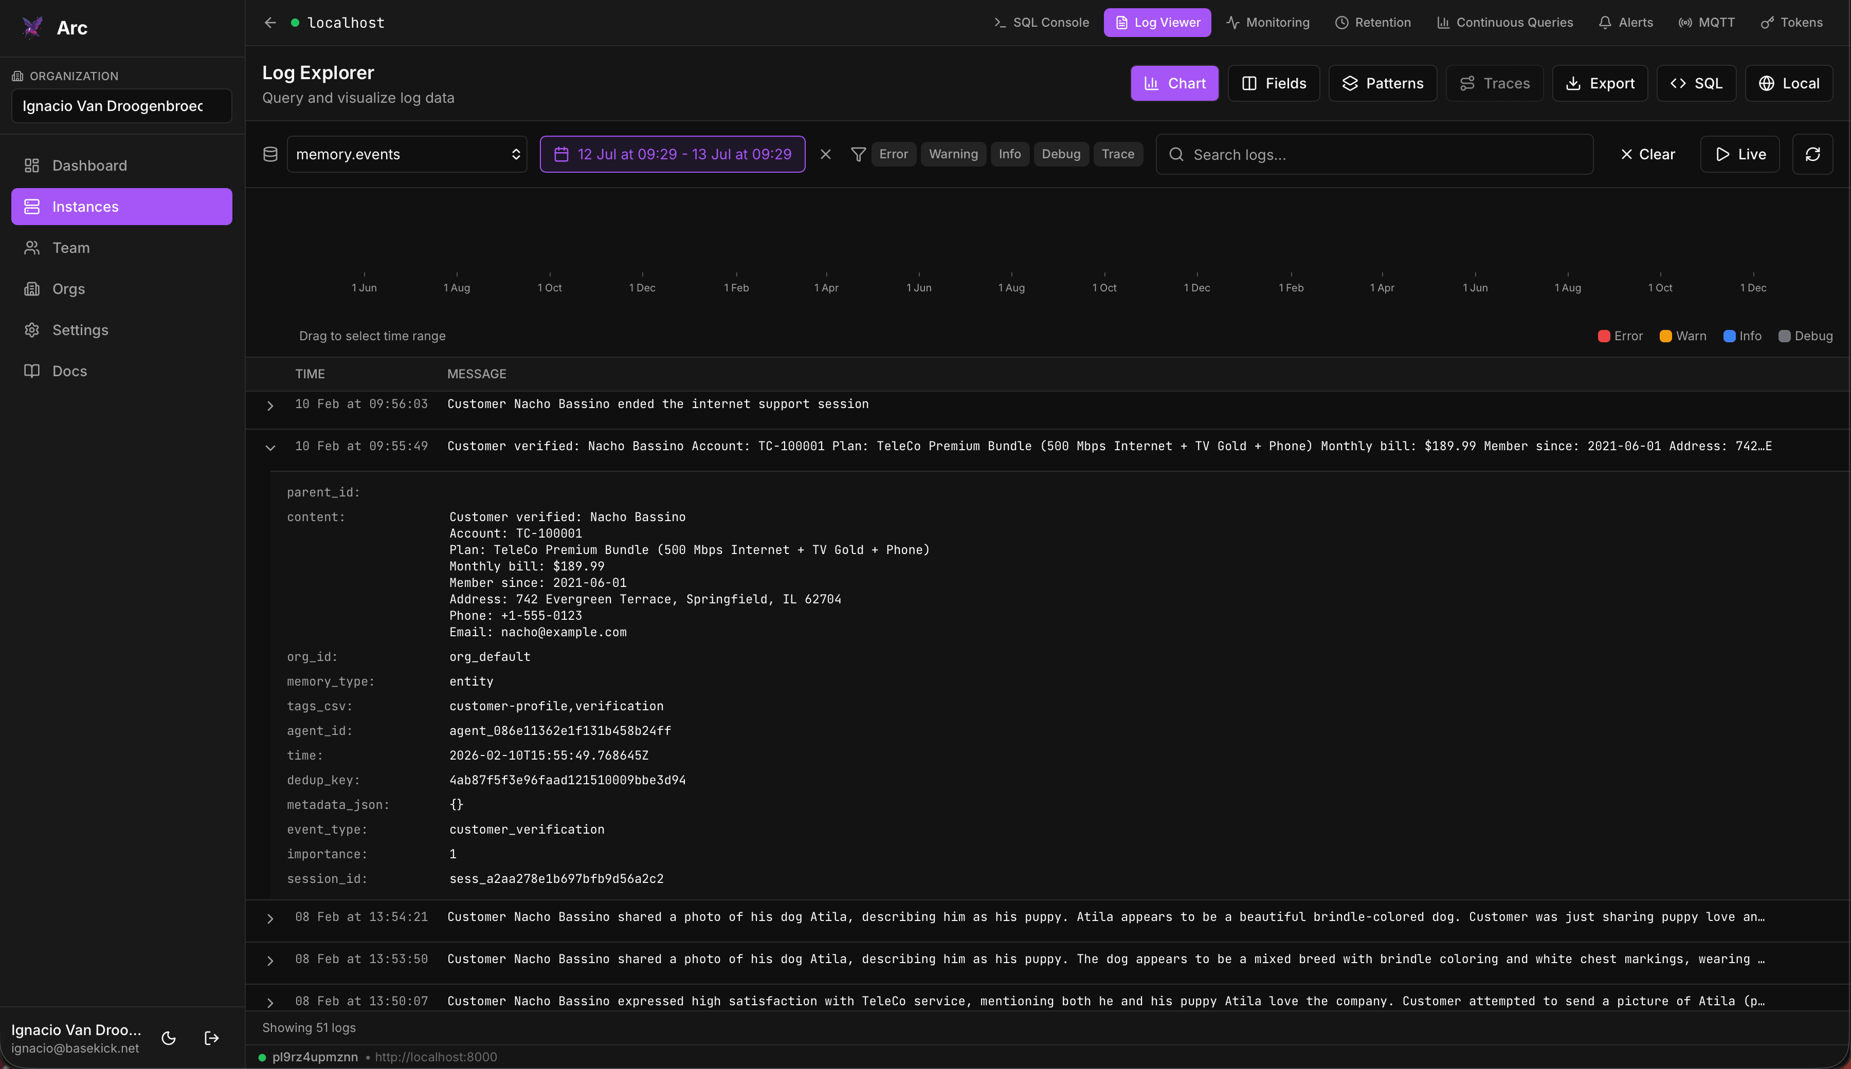Viewport: 1851px width, 1069px height.
Task: Open Dashboard from the sidebar
Action: [122, 165]
